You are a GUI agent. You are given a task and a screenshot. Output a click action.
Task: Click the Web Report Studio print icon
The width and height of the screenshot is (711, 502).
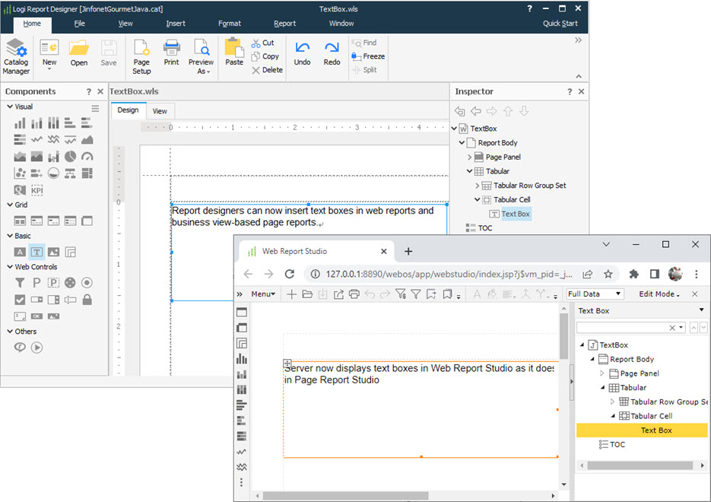(x=354, y=294)
